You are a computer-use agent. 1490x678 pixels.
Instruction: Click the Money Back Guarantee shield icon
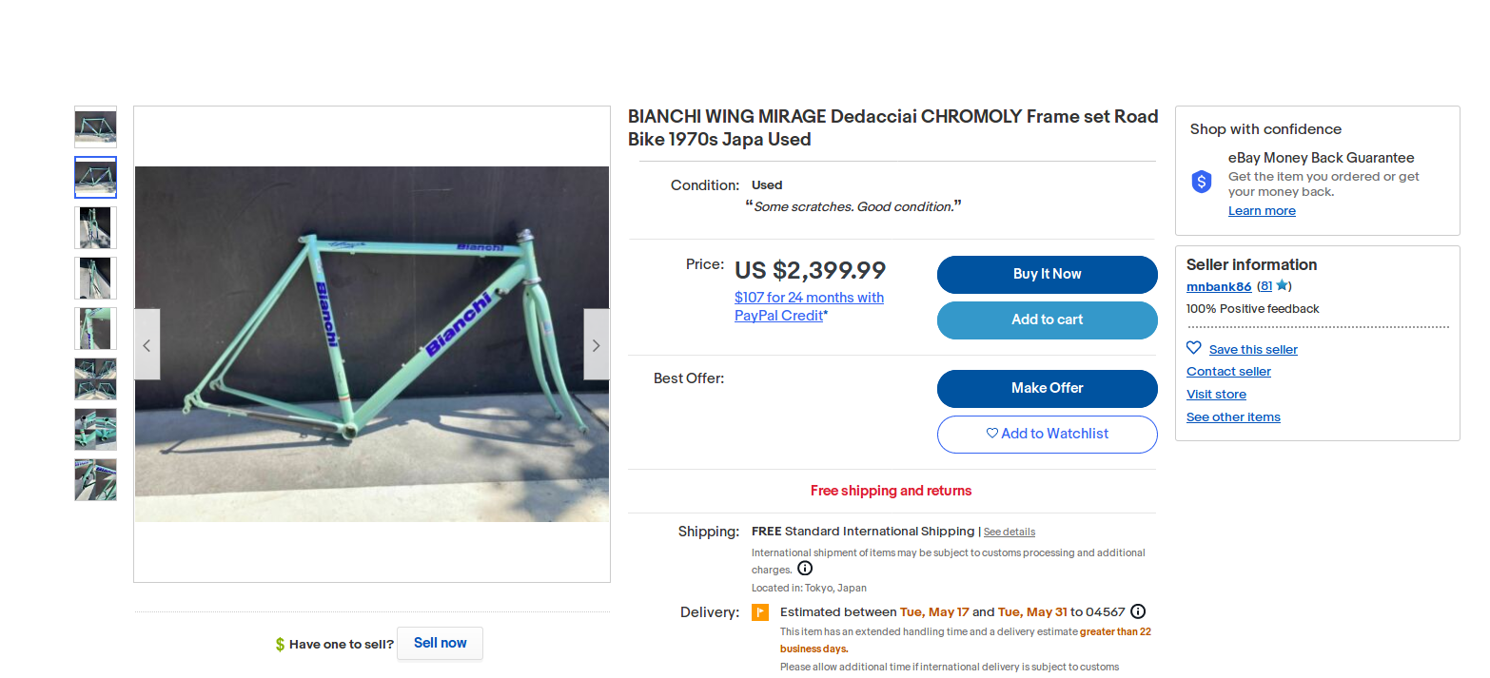[x=1202, y=182]
